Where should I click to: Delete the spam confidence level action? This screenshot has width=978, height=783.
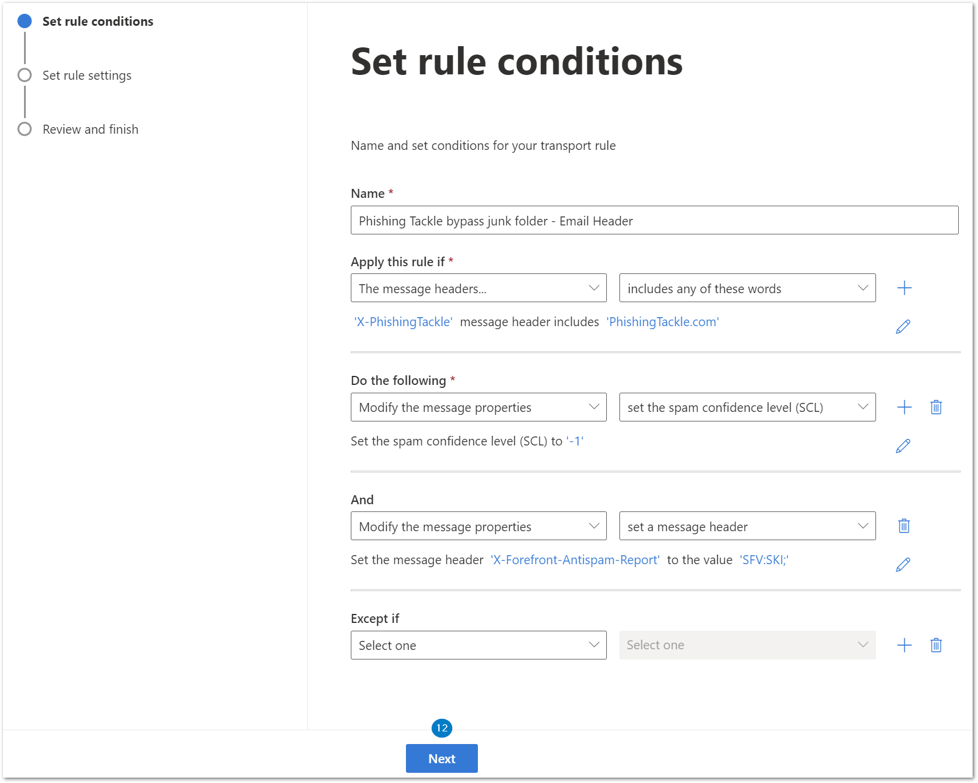[936, 407]
